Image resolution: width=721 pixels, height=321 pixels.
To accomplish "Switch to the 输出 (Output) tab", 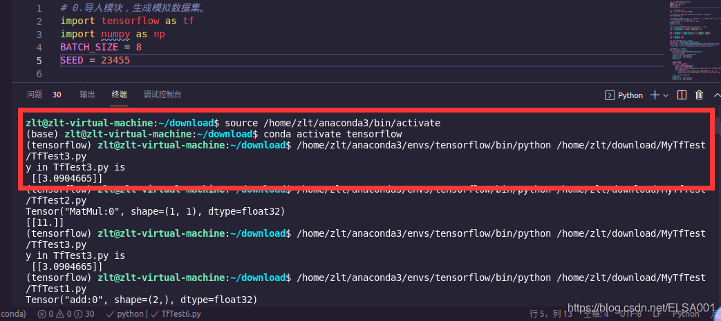I will pos(87,95).
